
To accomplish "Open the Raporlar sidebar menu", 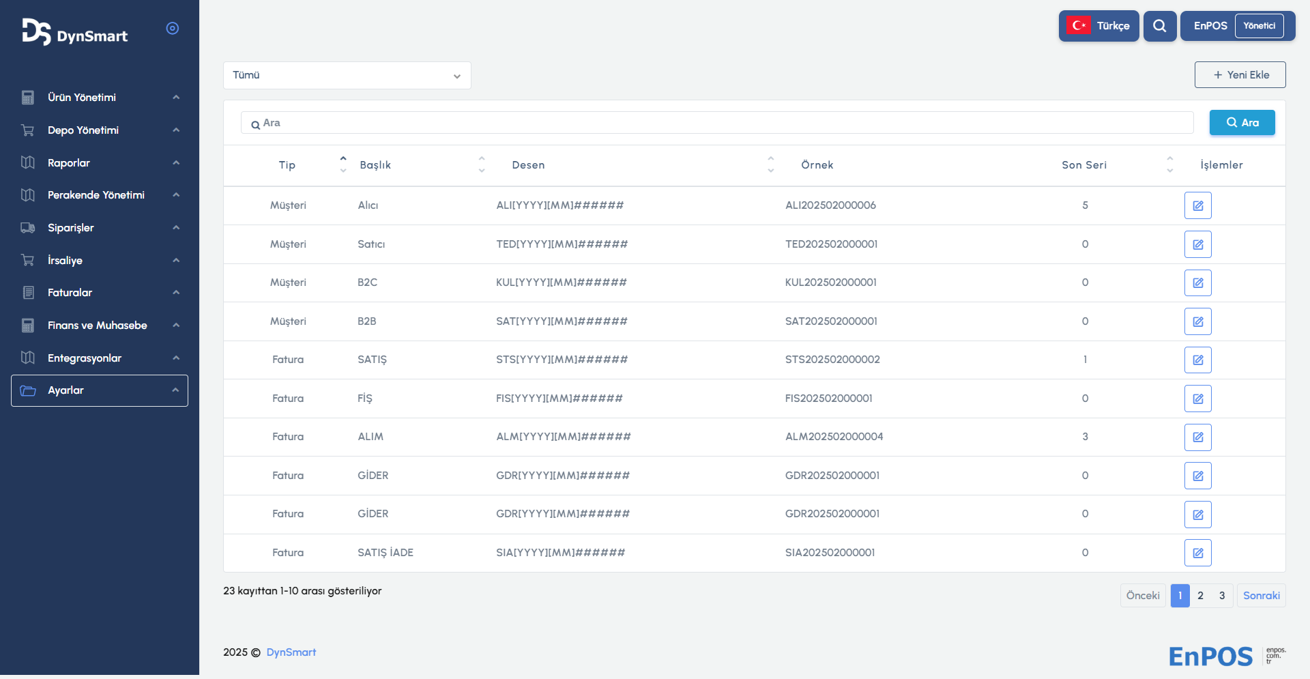I will tap(100, 163).
